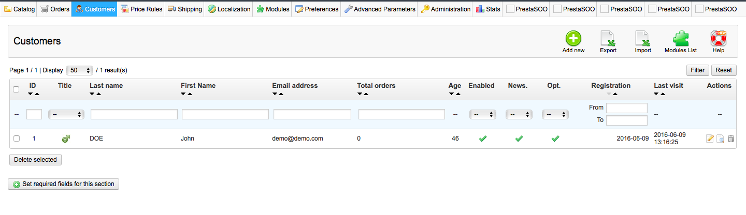Click the Export spreadsheet icon
Image resolution: width=746 pixels, height=215 pixels.
[608, 38]
